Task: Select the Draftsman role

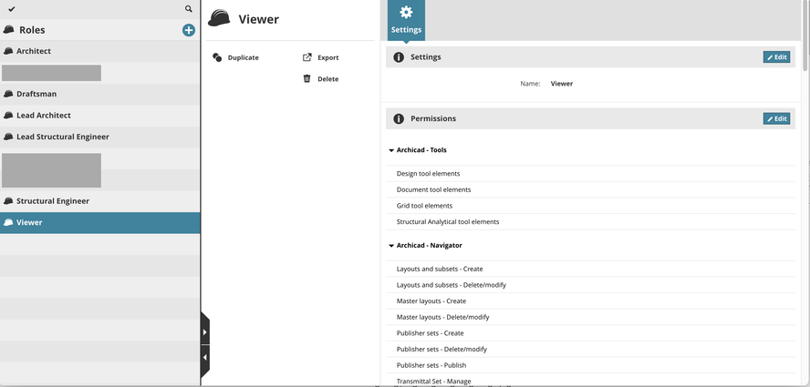Action: (36, 94)
